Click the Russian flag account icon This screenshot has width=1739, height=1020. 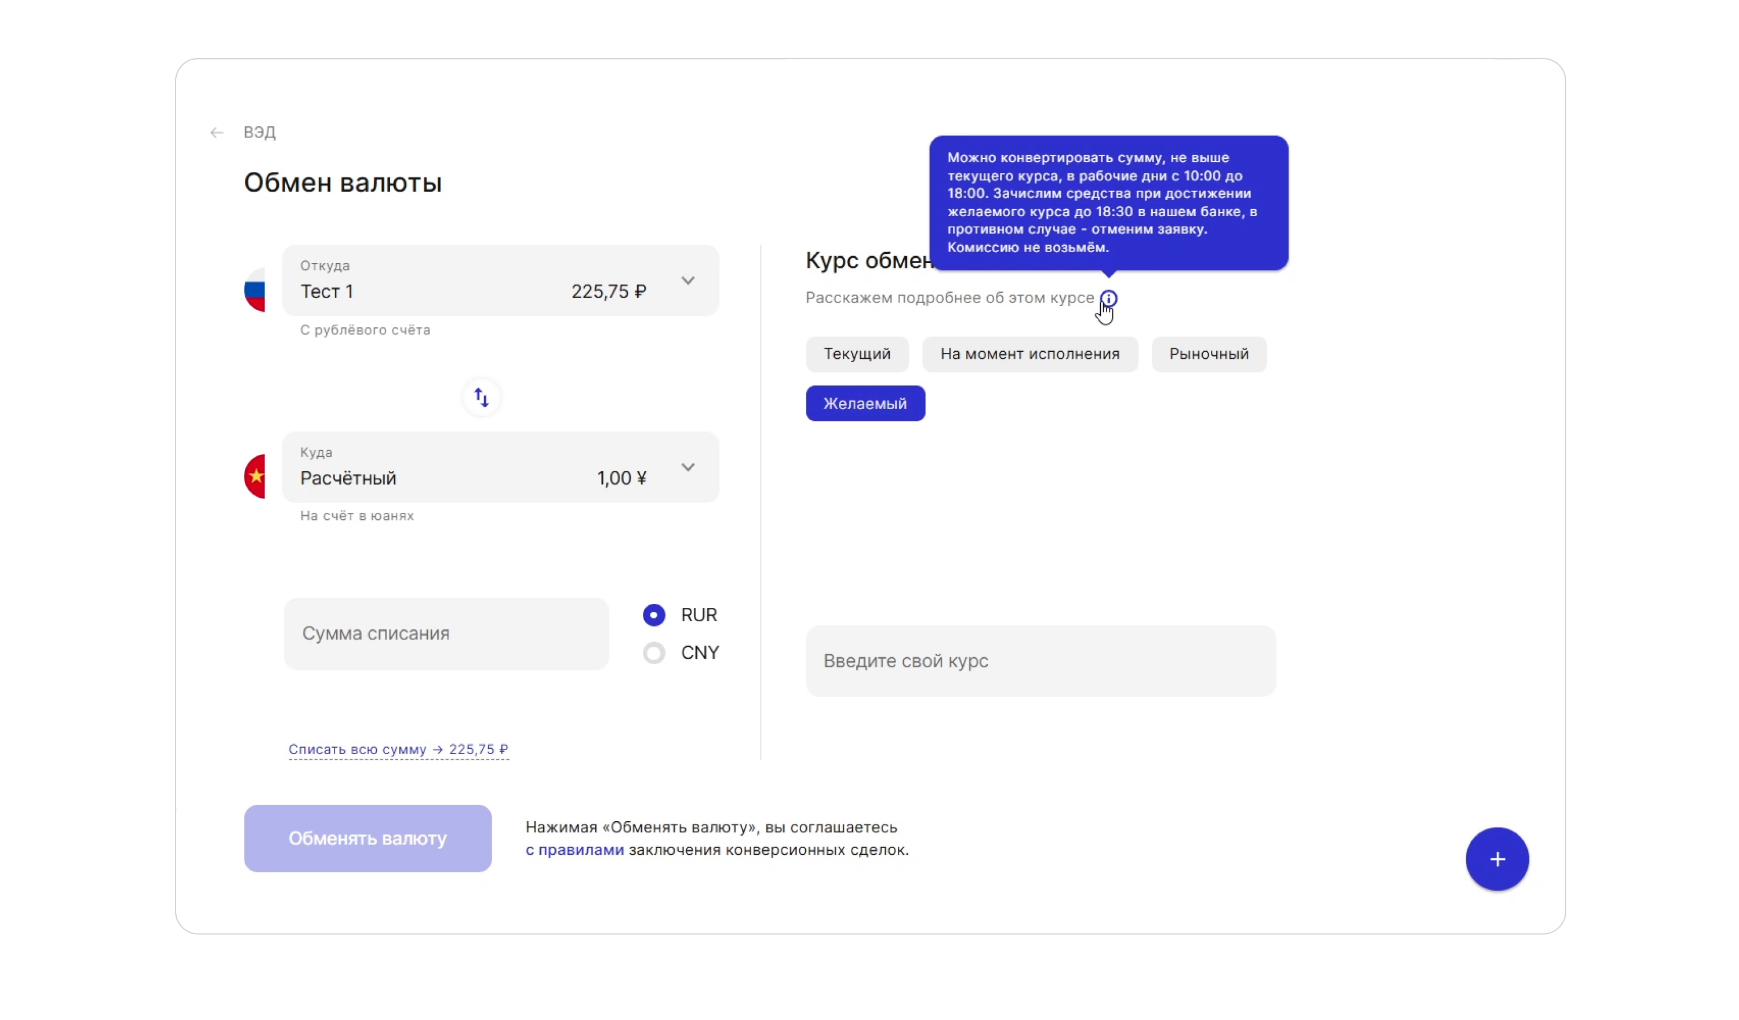pyautogui.click(x=255, y=290)
